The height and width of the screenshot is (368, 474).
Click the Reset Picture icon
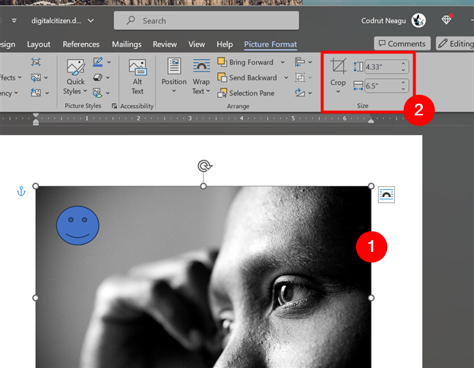[x=36, y=92]
